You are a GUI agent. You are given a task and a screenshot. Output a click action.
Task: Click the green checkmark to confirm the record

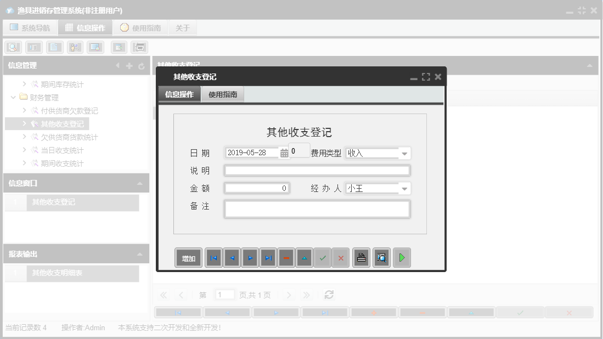[x=323, y=257]
